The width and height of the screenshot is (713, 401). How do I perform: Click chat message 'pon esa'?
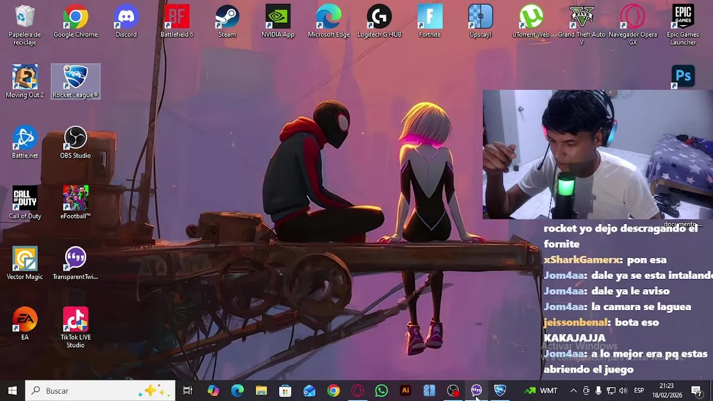[646, 260]
